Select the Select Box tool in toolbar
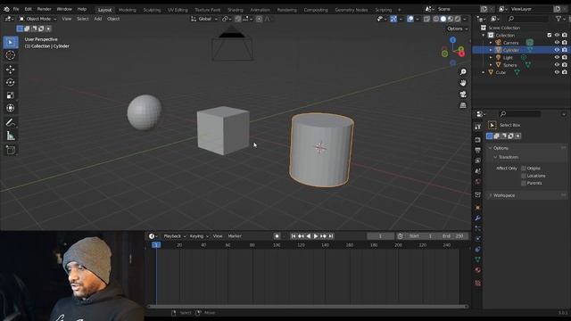The image size is (571, 321). click(x=10, y=42)
